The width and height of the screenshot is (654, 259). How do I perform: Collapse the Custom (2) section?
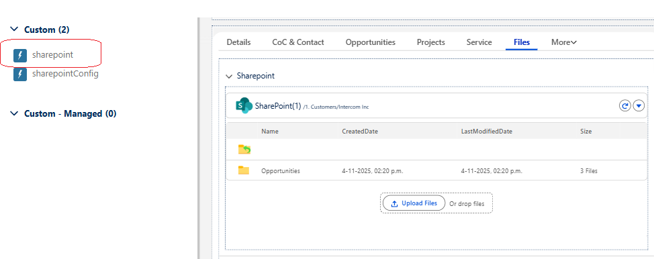(x=14, y=30)
